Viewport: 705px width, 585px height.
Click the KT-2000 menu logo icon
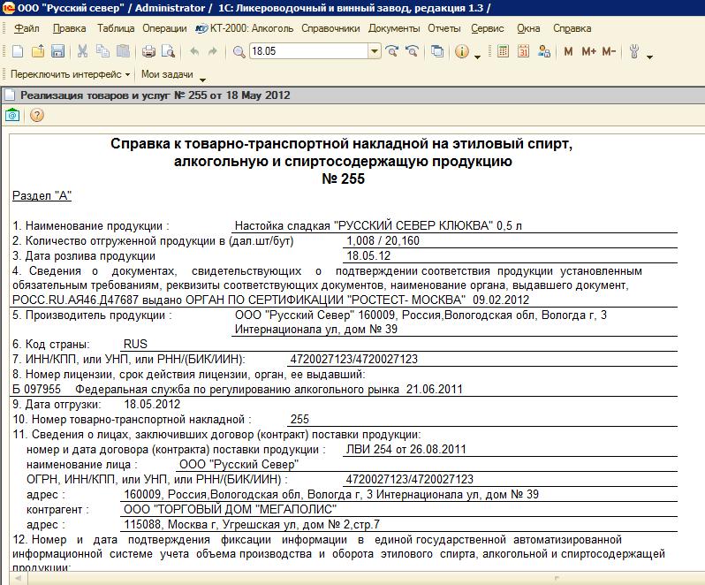point(201,28)
